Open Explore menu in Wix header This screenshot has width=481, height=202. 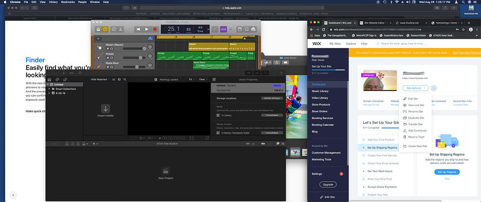[x=351, y=44]
